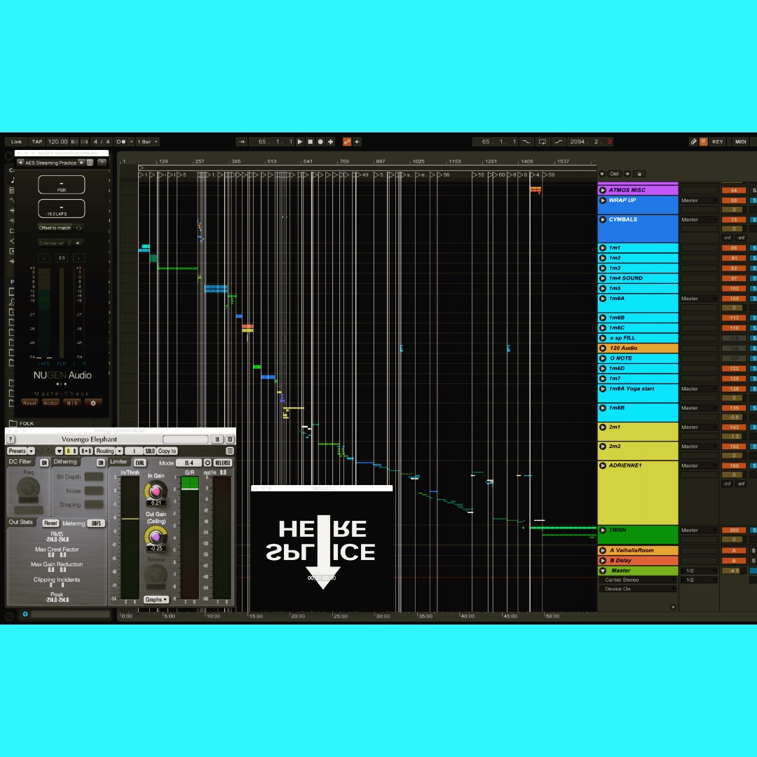Screen dimensions: 757x757
Task: Select preset slot A in Voxengo Elephant
Action: tap(68, 451)
